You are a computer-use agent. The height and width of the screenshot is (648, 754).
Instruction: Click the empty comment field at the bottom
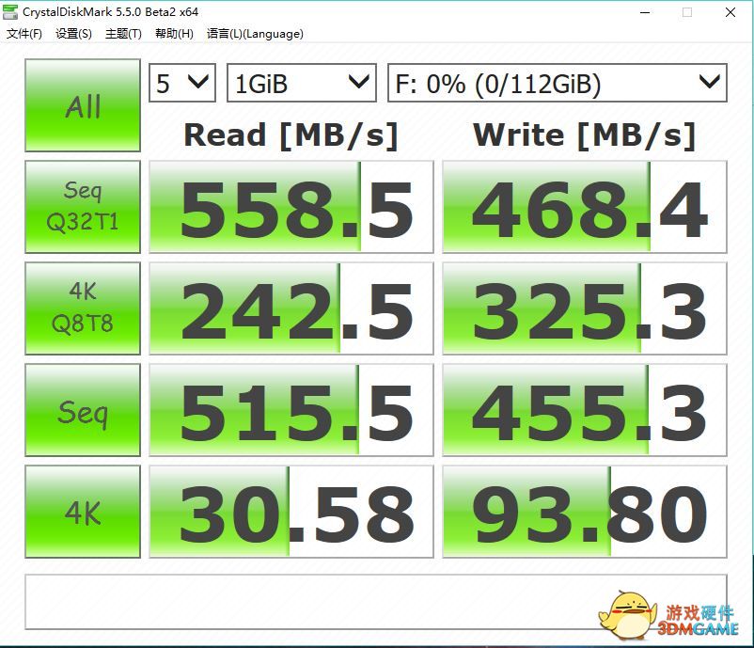pos(376,602)
